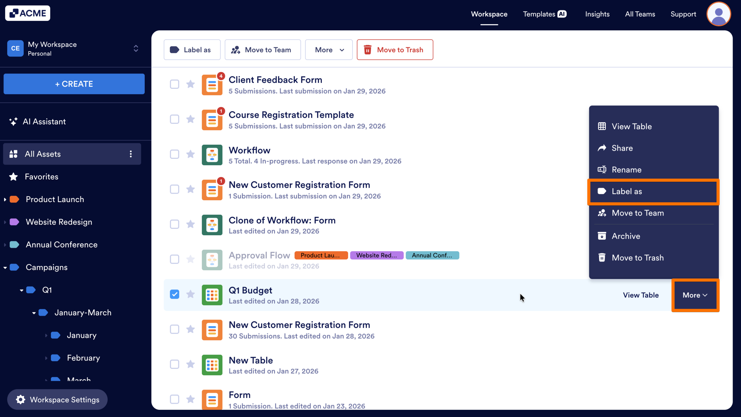
Task: Click the Workspace Settings gear icon
Action: pos(21,400)
